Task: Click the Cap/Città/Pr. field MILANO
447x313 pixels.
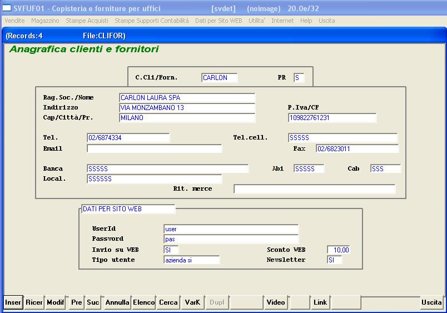Action: tap(187, 118)
